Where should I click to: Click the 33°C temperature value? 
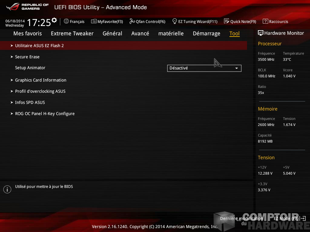pyautogui.click(x=287, y=60)
